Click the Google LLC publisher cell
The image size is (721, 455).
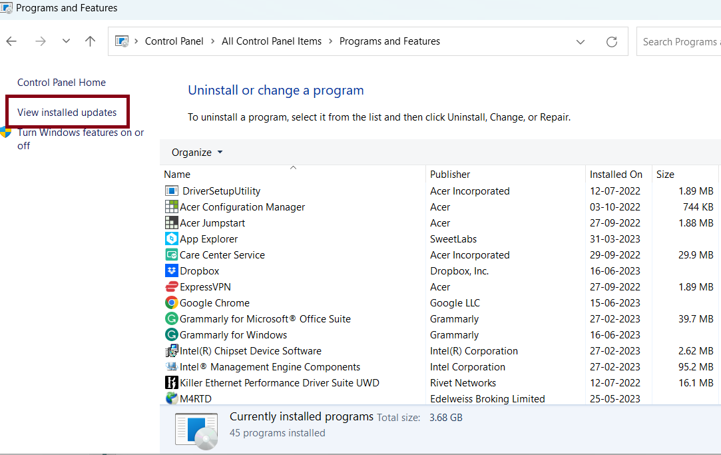point(455,302)
